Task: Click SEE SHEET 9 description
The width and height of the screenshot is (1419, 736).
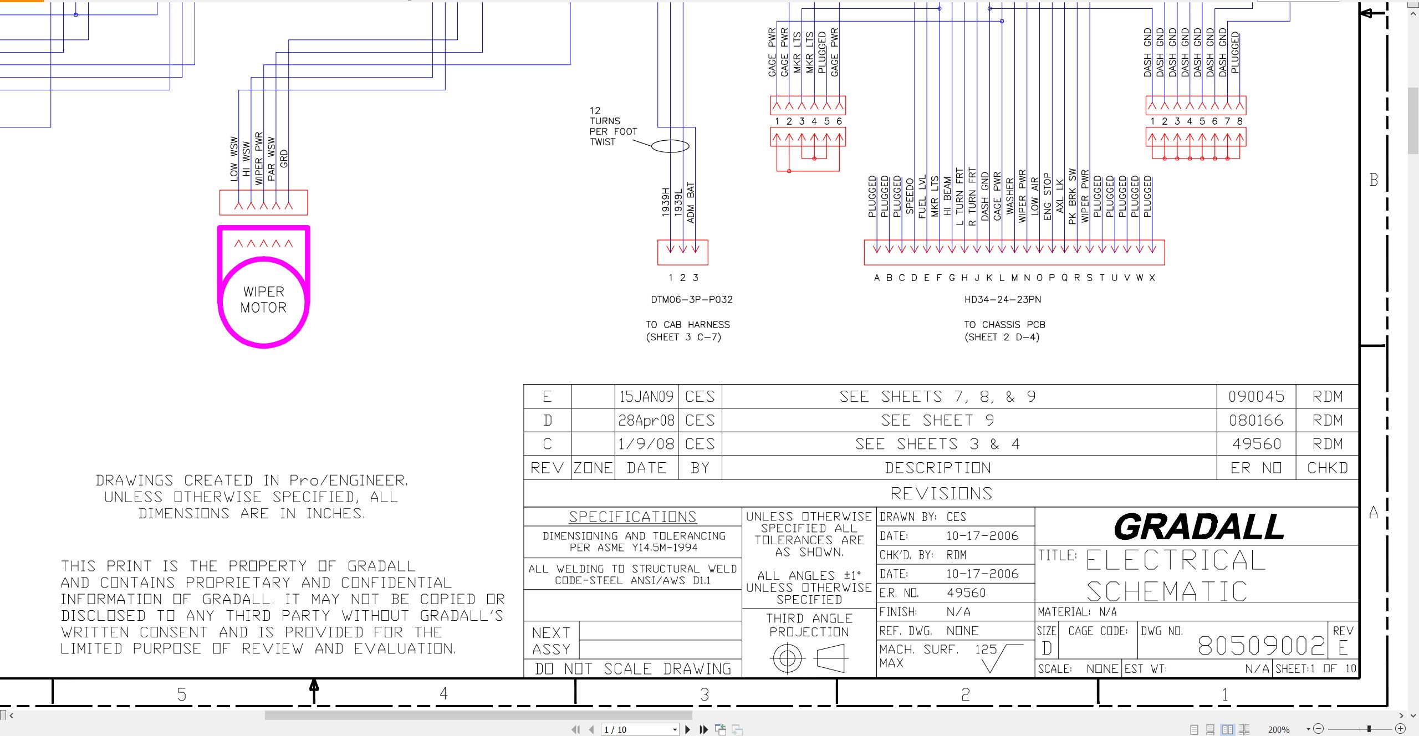Action: coord(937,421)
